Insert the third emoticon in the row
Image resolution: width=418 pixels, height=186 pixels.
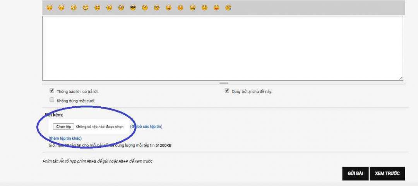74,8
